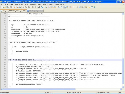
Task: Click 'INS' insert mode status indicator
Action: point(120,93)
